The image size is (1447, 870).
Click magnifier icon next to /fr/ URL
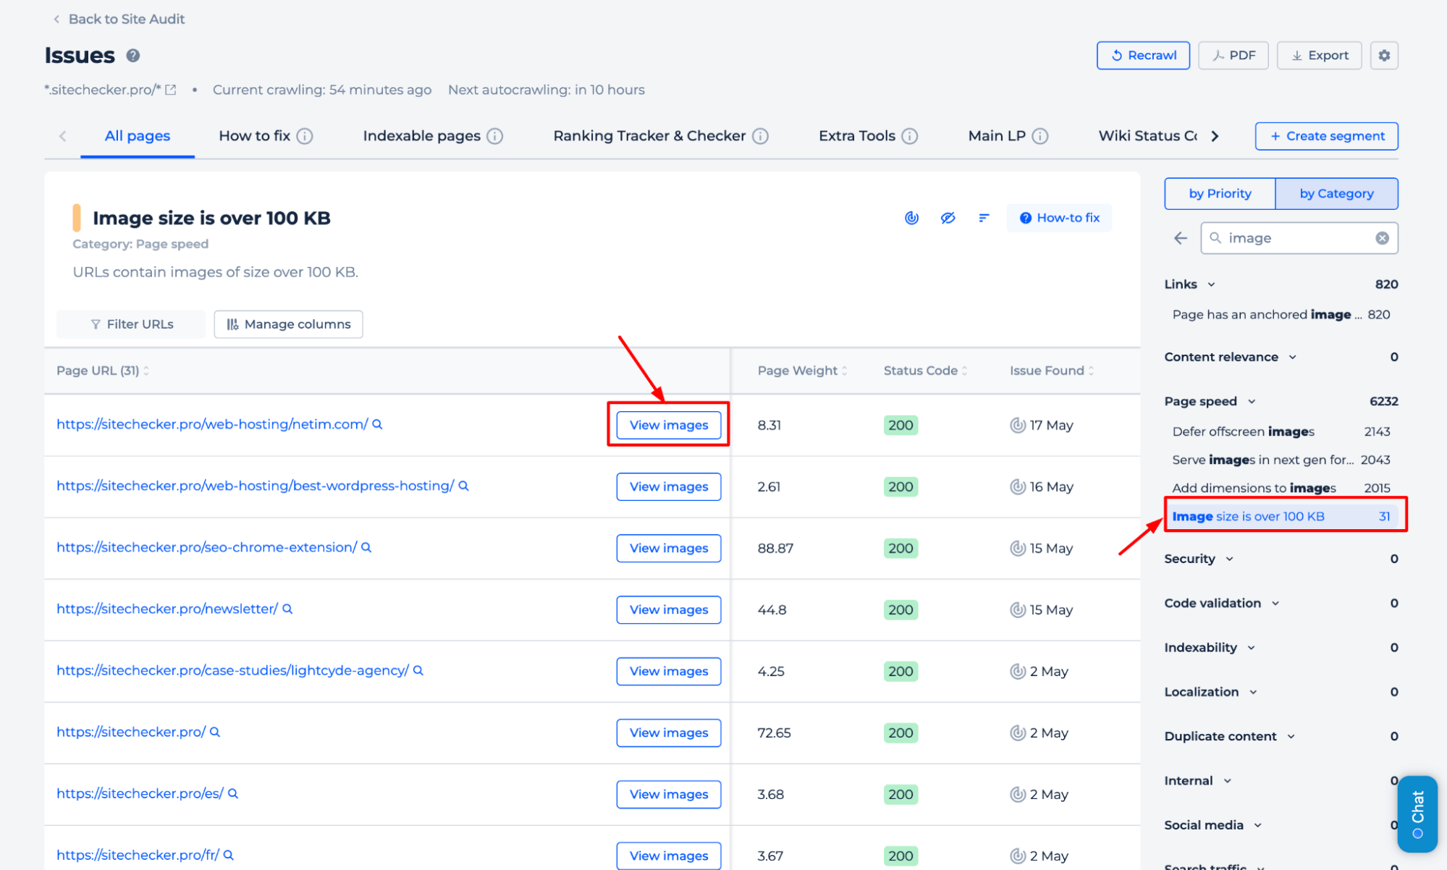(229, 855)
